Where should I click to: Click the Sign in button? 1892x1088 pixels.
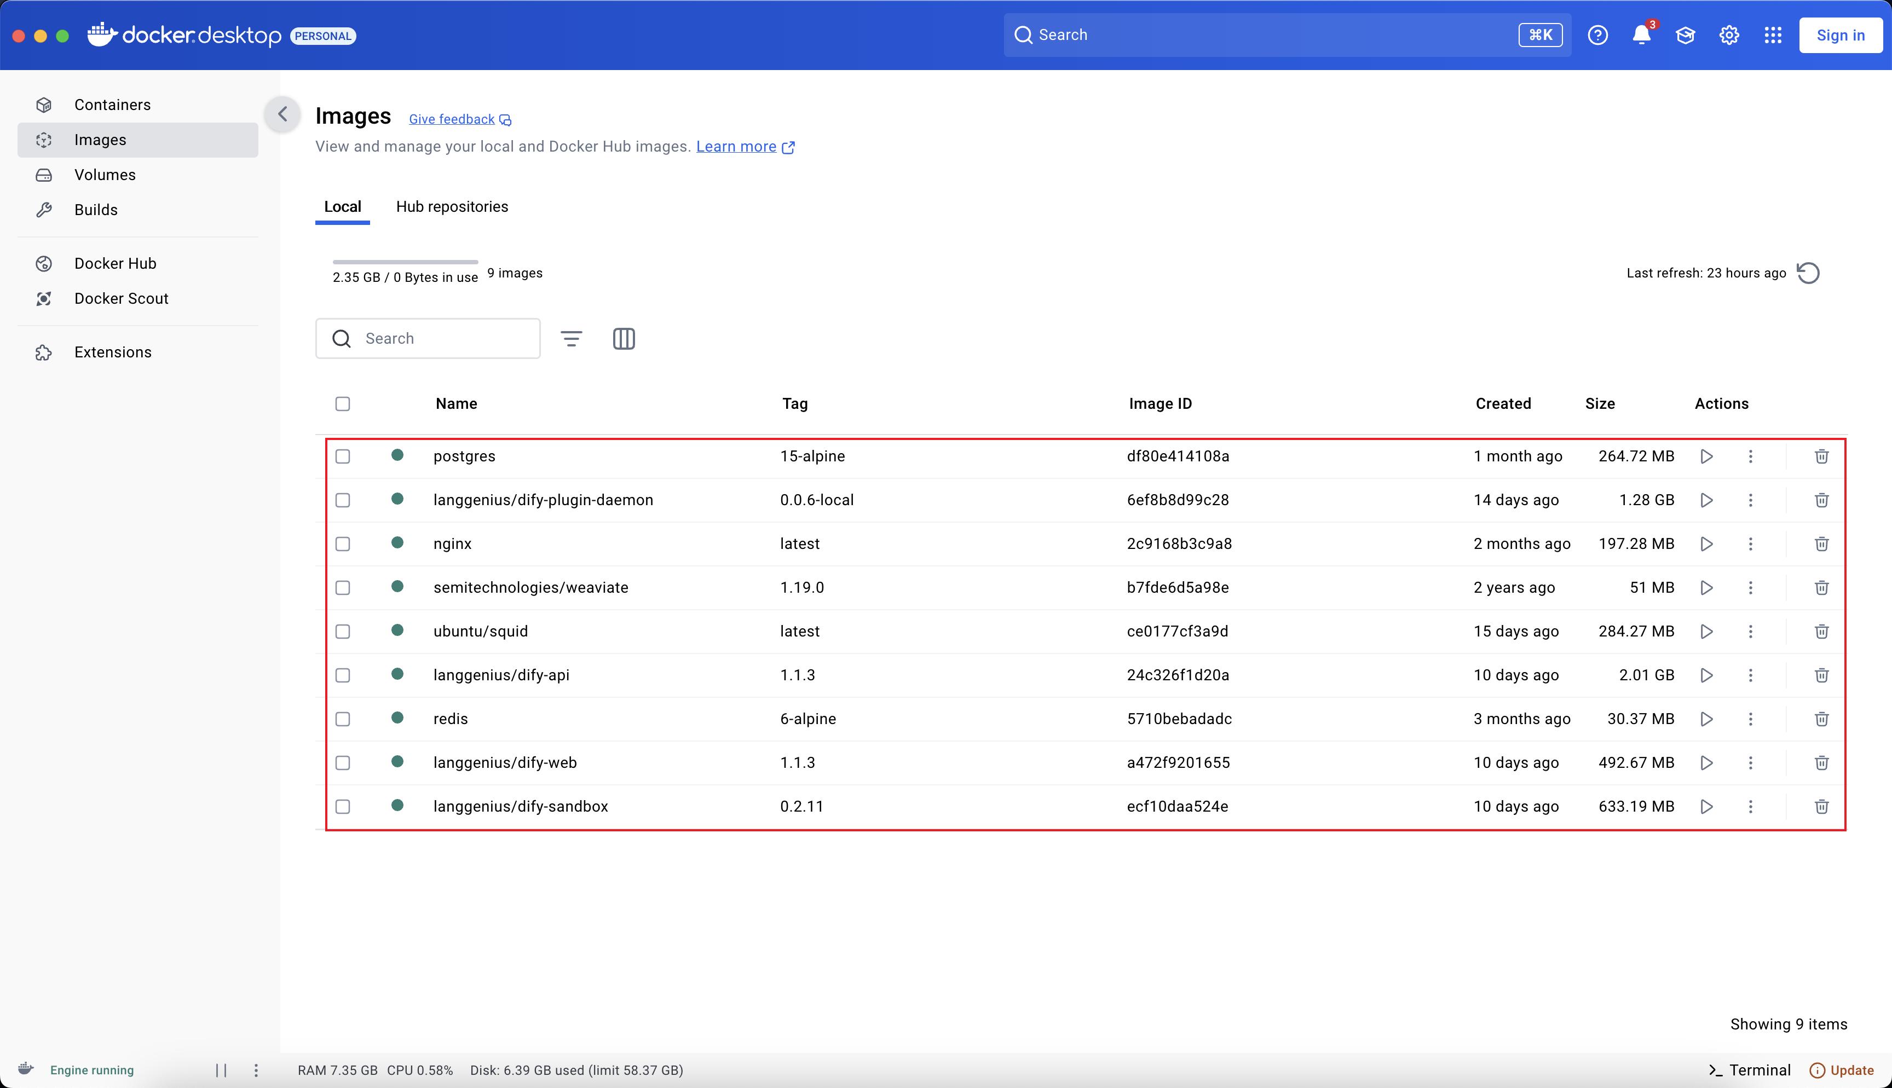(x=1841, y=35)
